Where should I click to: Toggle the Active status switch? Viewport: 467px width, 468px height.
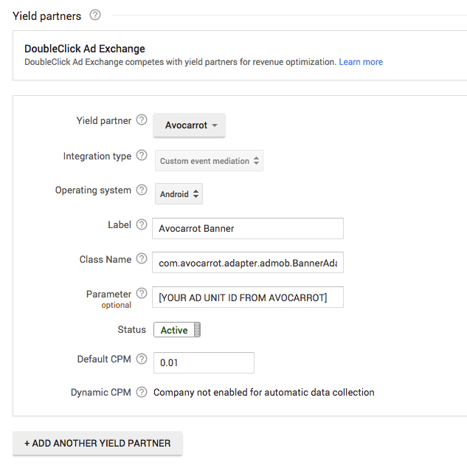(x=177, y=330)
